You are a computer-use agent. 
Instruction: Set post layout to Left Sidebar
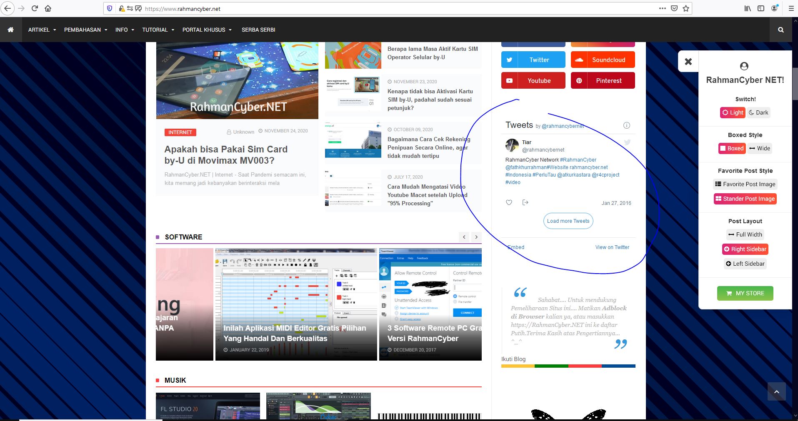[745, 264]
